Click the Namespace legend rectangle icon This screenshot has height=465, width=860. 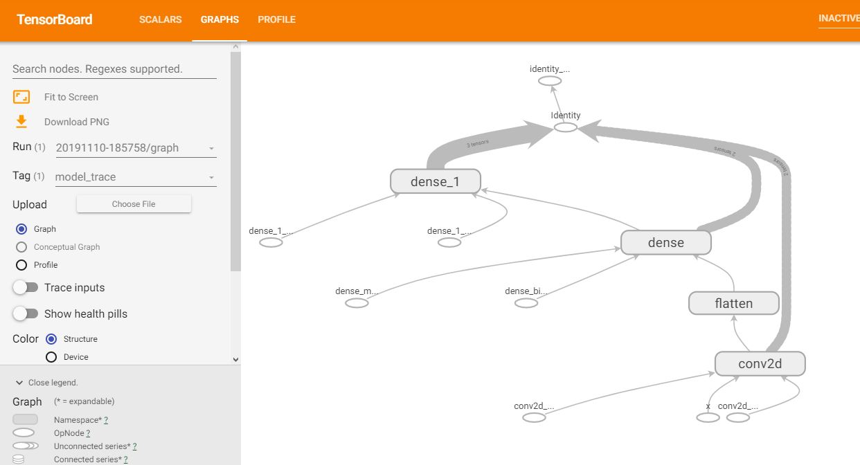click(25, 419)
